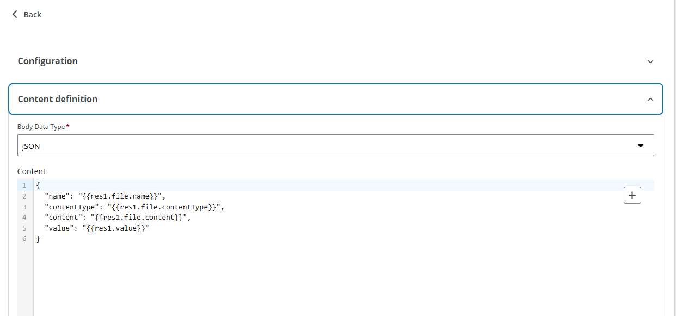Click the Content label above the editor
The width and height of the screenshot is (676, 316).
(31, 171)
